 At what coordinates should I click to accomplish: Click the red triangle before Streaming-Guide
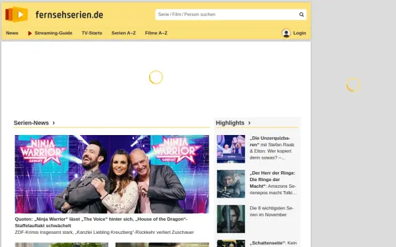[30, 33]
